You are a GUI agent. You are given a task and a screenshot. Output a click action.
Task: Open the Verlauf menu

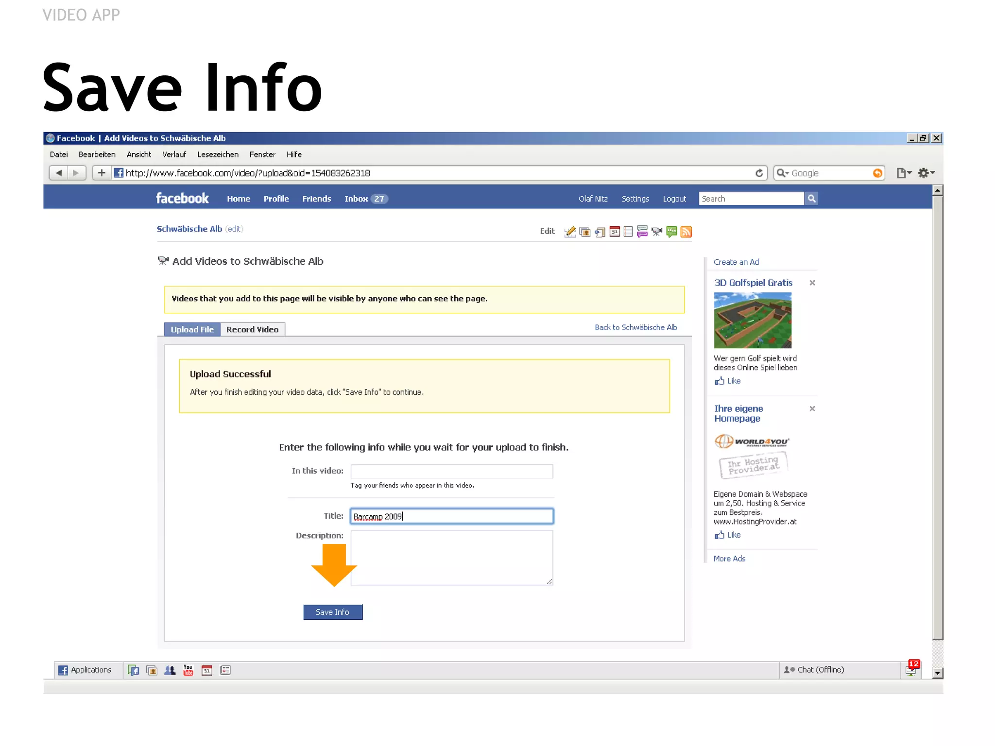point(174,154)
